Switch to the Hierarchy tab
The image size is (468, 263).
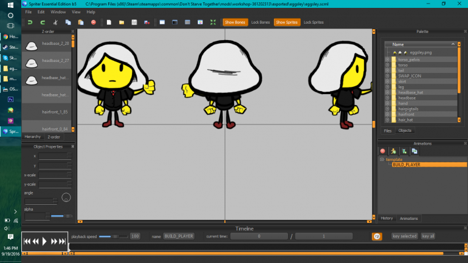pos(33,137)
